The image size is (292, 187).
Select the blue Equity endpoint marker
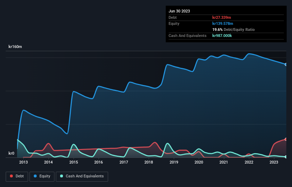pyautogui.click(x=286, y=64)
